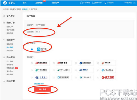Open 账户余额 in the sidebar
Image resolution: width=137 pixels, height=100 pixels.
(10, 47)
